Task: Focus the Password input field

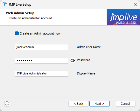Action: click(x=42, y=60)
